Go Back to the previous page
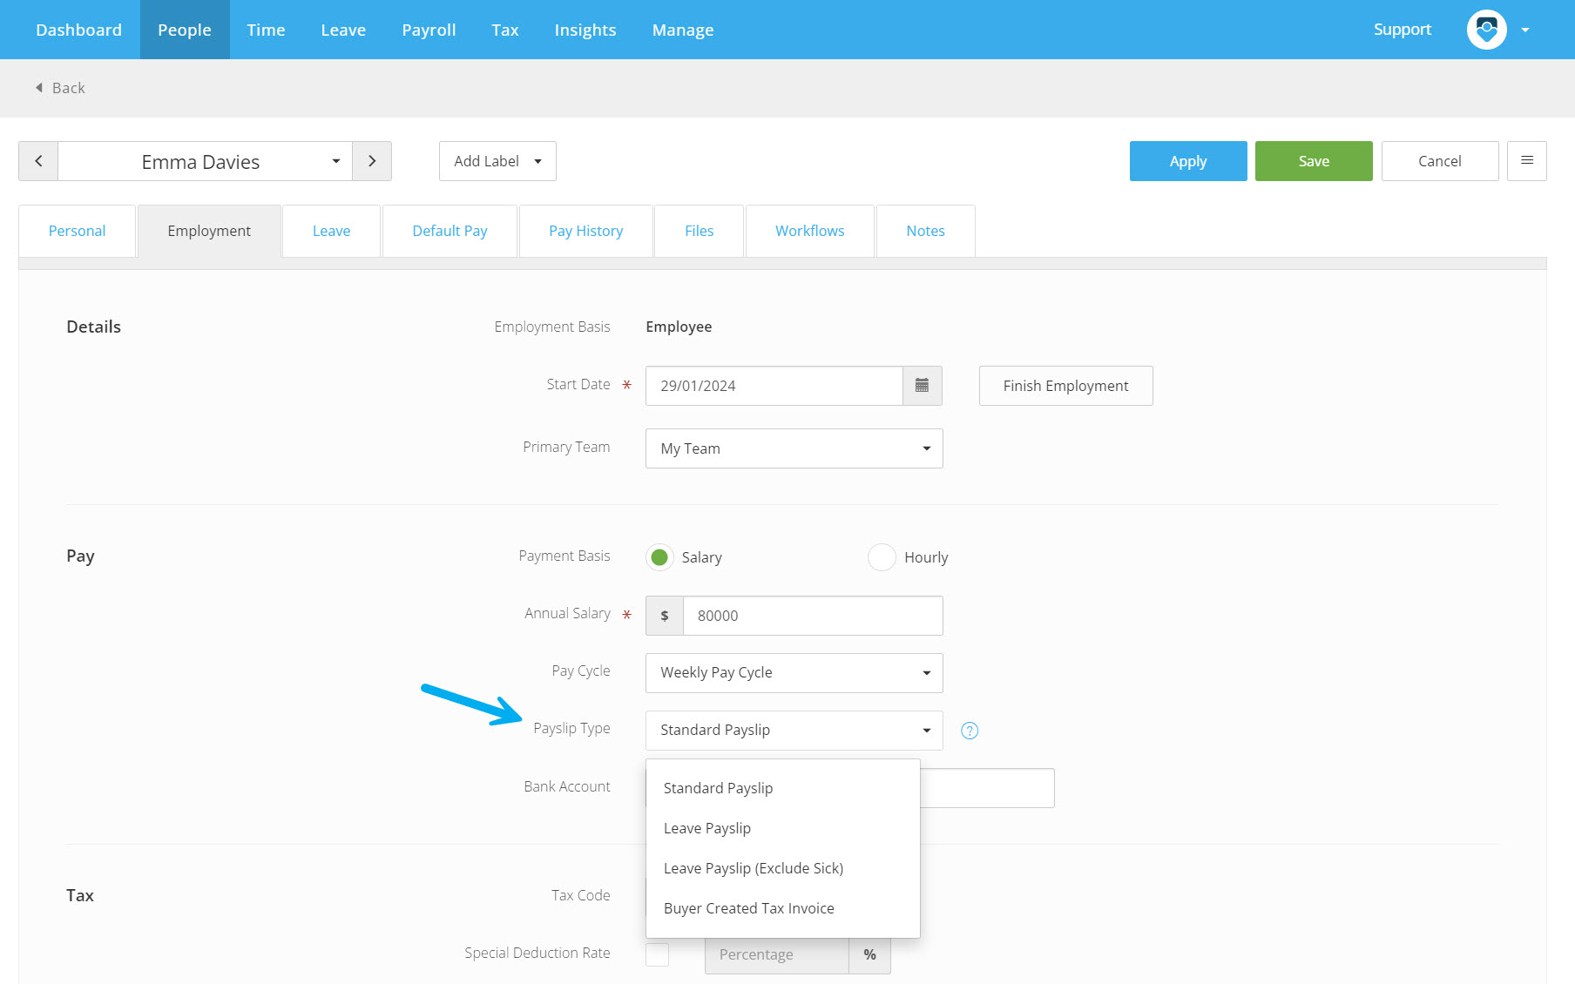The height and width of the screenshot is (984, 1575). coord(60,88)
